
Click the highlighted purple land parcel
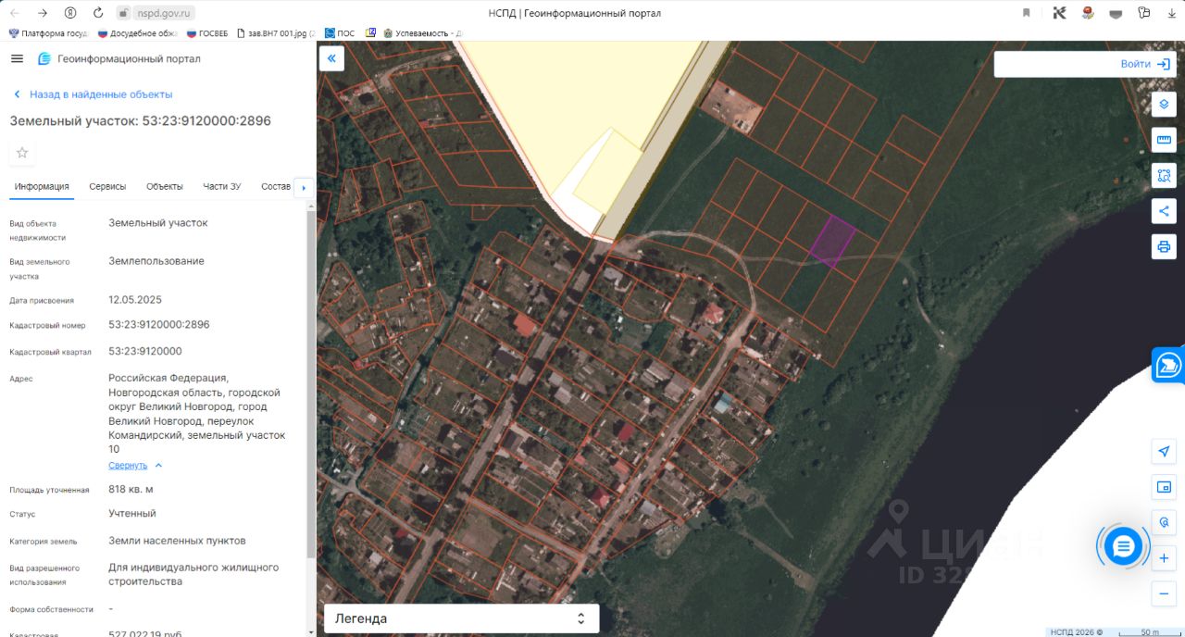[833, 242]
